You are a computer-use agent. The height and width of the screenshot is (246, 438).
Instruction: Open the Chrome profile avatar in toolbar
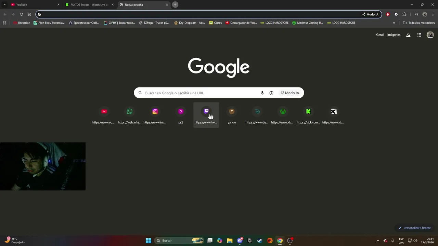(x=425, y=14)
